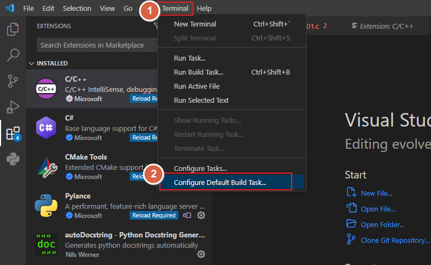
Task: Open the Go menu
Action: 128,9
